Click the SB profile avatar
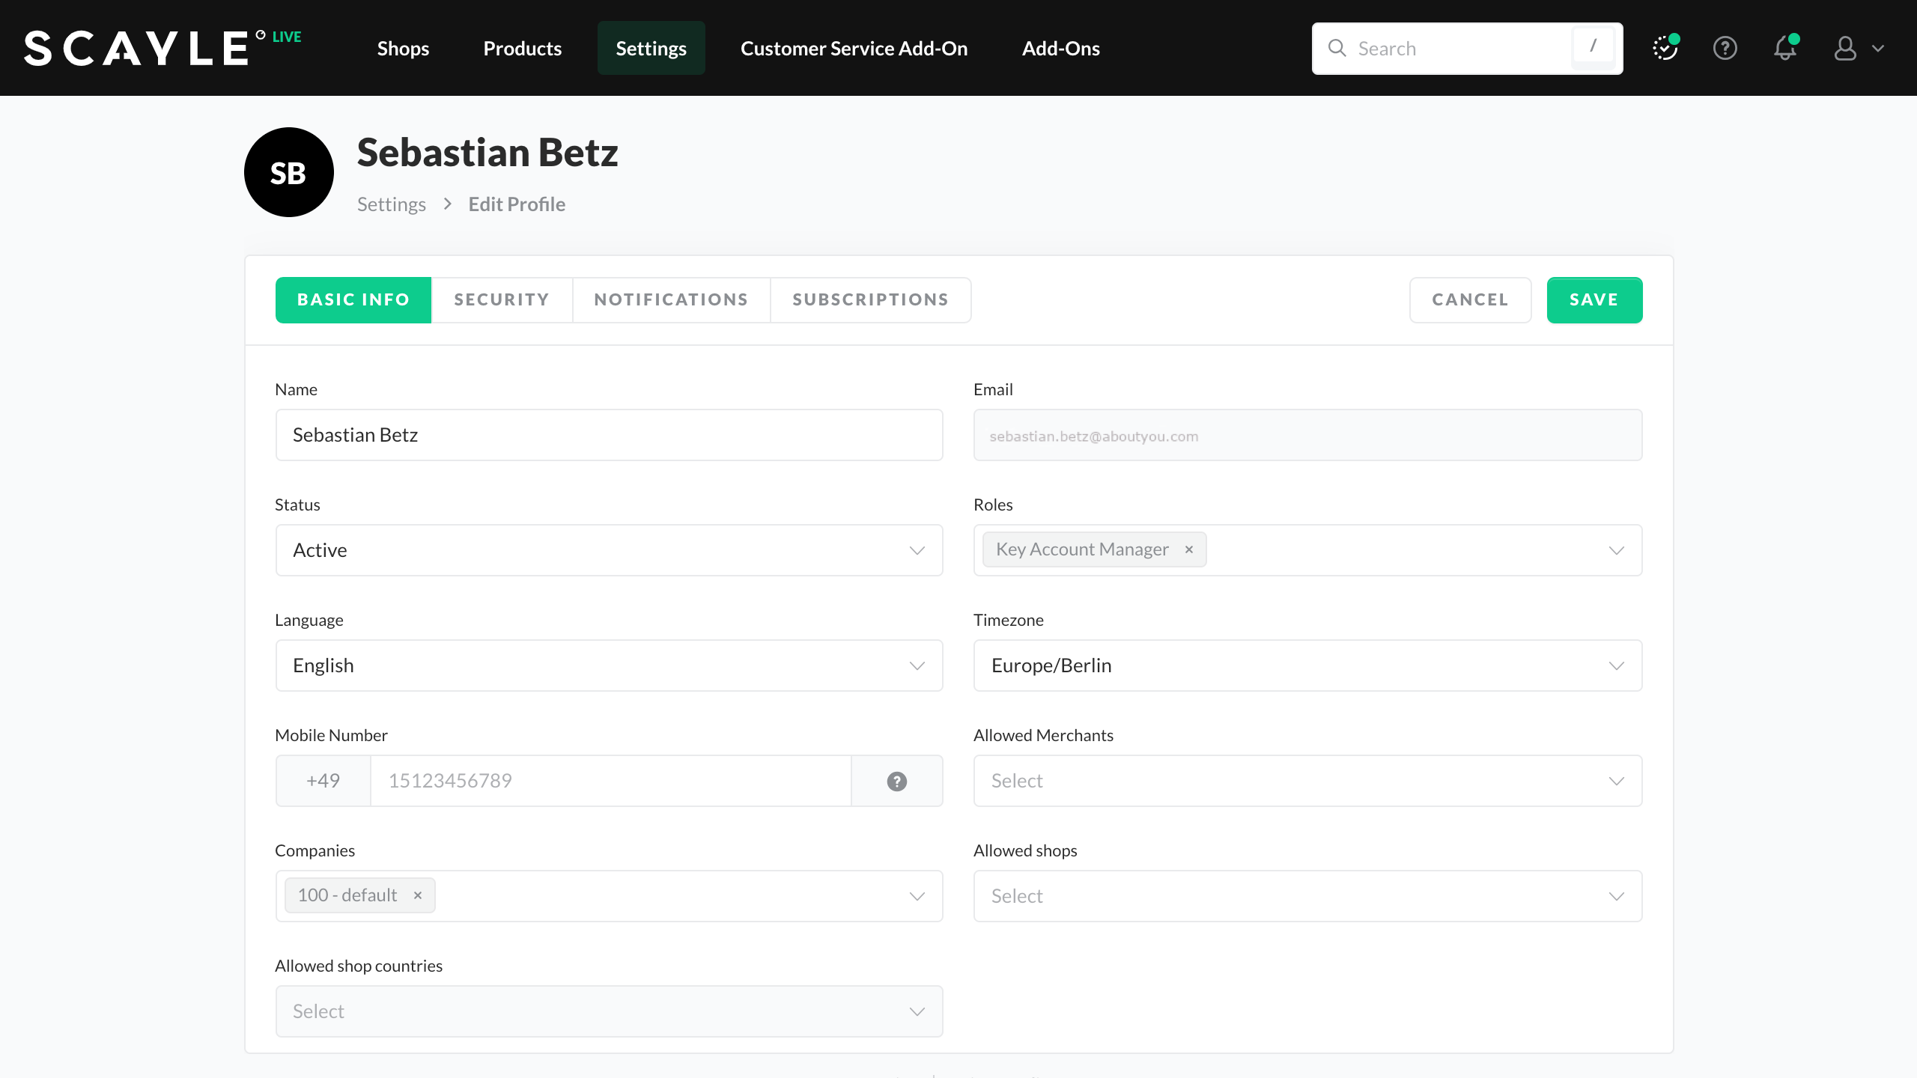The image size is (1917, 1078). click(x=289, y=172)
